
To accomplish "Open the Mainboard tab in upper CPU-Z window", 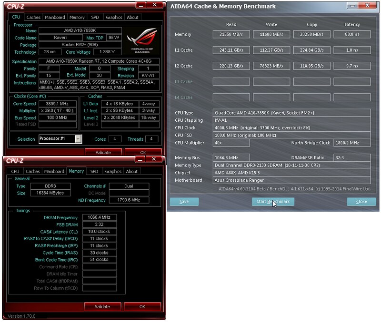I will (55, 17).
